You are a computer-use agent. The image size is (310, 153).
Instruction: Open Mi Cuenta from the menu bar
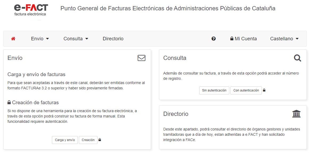click(x=245, y=38)
